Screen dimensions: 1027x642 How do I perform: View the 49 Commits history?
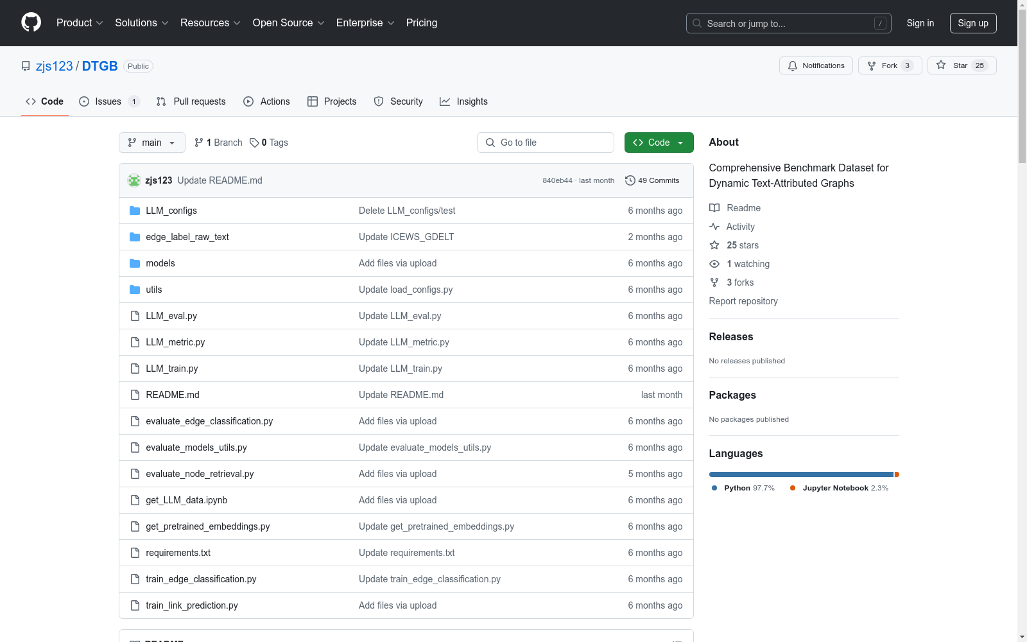652,180
